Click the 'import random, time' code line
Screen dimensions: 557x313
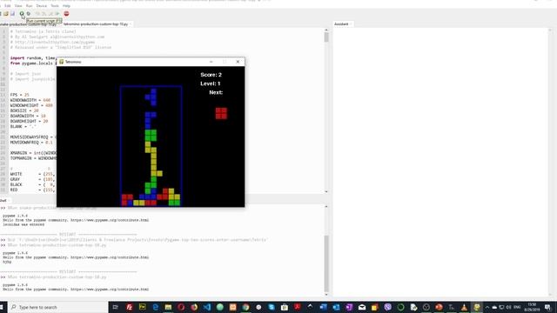point(33,58)
